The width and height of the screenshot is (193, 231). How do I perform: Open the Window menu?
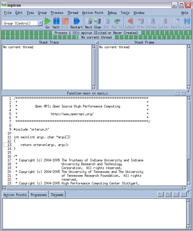pos(139,13)
